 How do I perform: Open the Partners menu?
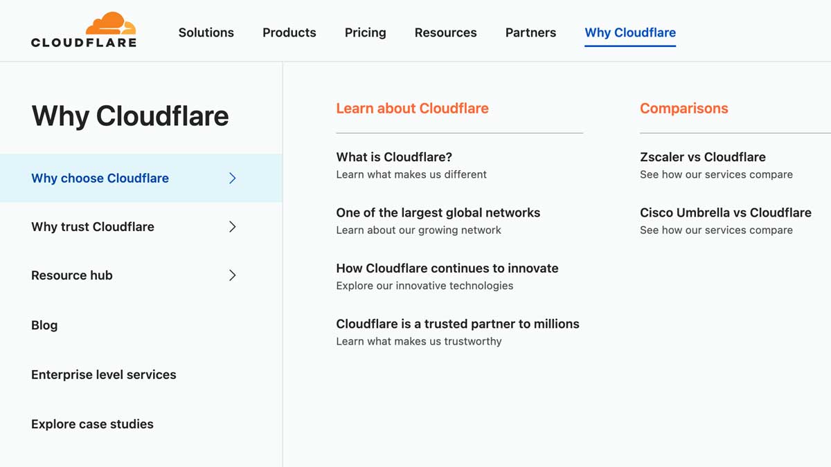pos(530,33)
